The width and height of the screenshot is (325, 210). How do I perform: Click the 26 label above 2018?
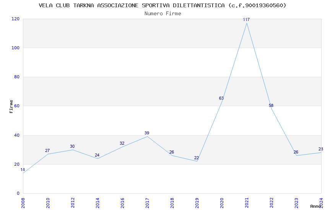pos(172,152)
